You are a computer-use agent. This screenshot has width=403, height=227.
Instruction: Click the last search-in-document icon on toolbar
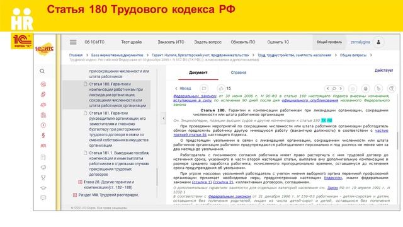(x=391, y=88)
